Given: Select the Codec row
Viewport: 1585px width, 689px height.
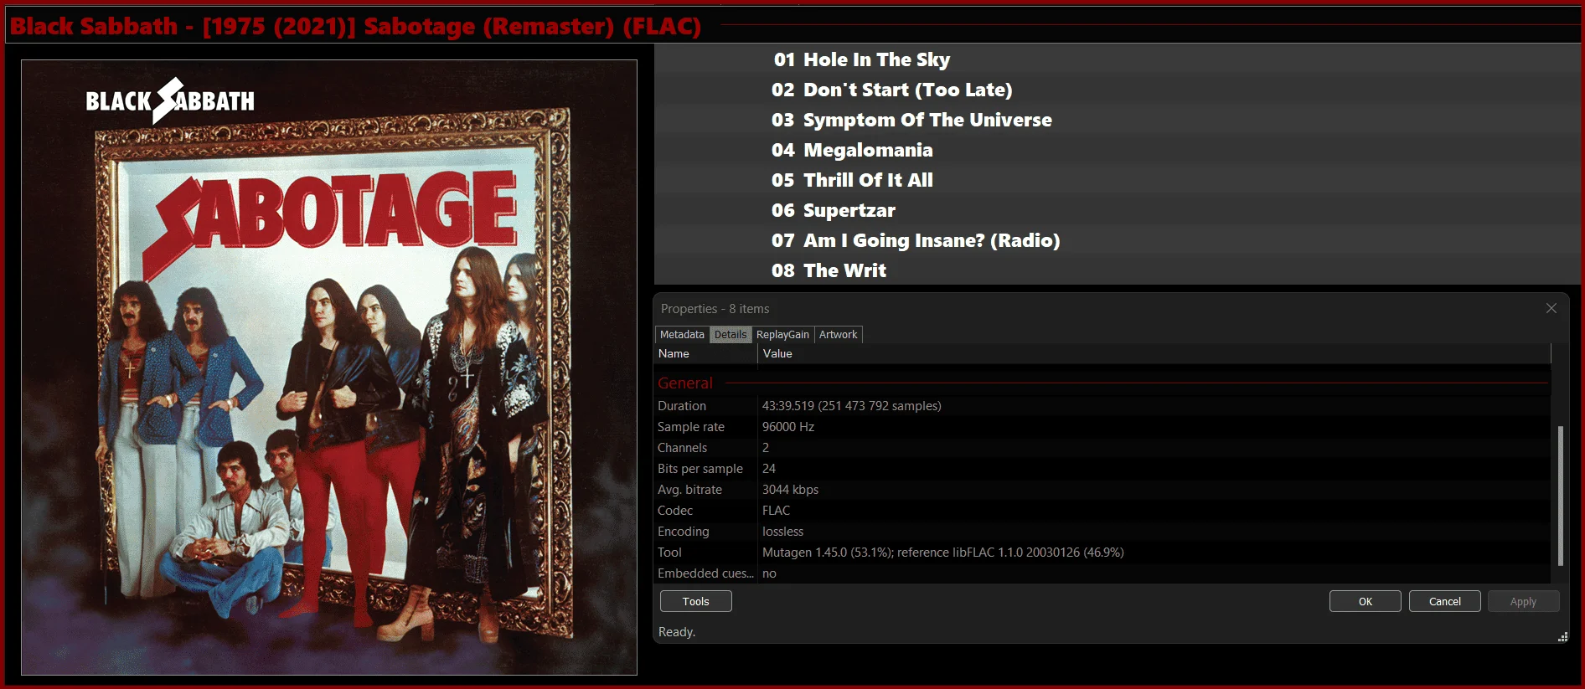Looking at the screenshot, I should tap(1102, 510).
